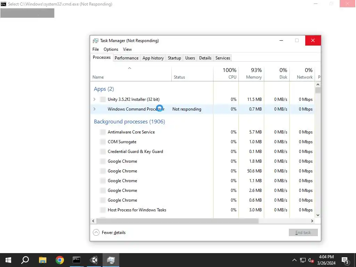Open network status tray icon
The width and height of the screenshot is (356, 267).
(x=303, y=260)
